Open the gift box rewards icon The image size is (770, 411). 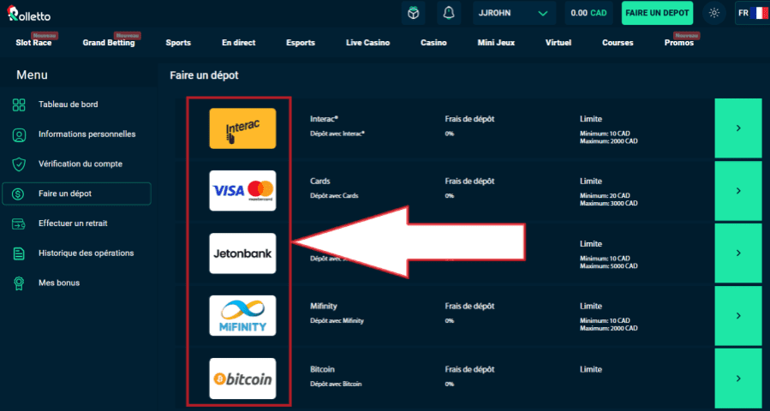click(413, 13)
